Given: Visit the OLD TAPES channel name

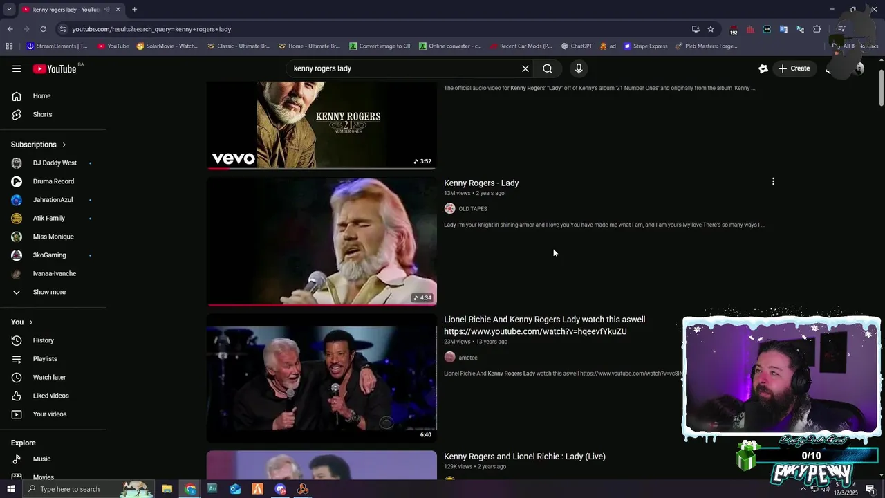Looking at the screenshot, I should click(x=473, y=209).
